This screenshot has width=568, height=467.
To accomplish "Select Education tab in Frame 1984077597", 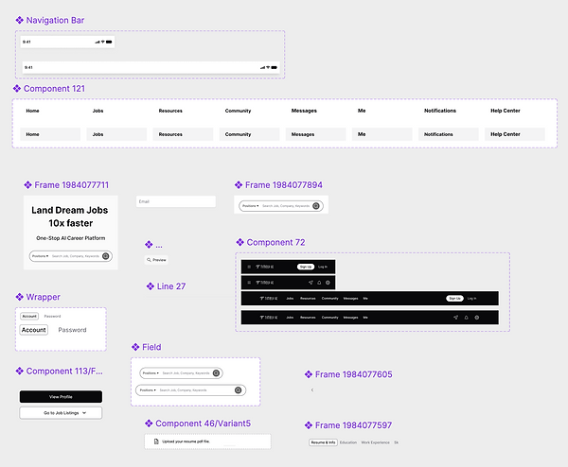I will point(348,442).
